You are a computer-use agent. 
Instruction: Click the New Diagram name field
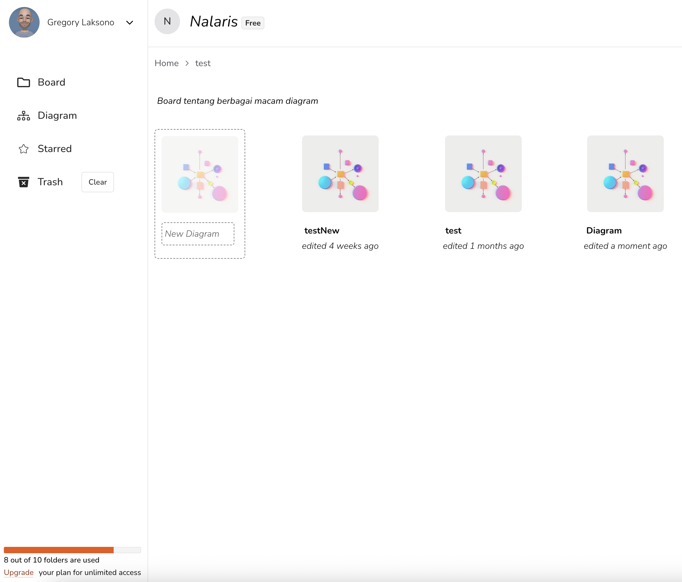(x=198, y=234)
